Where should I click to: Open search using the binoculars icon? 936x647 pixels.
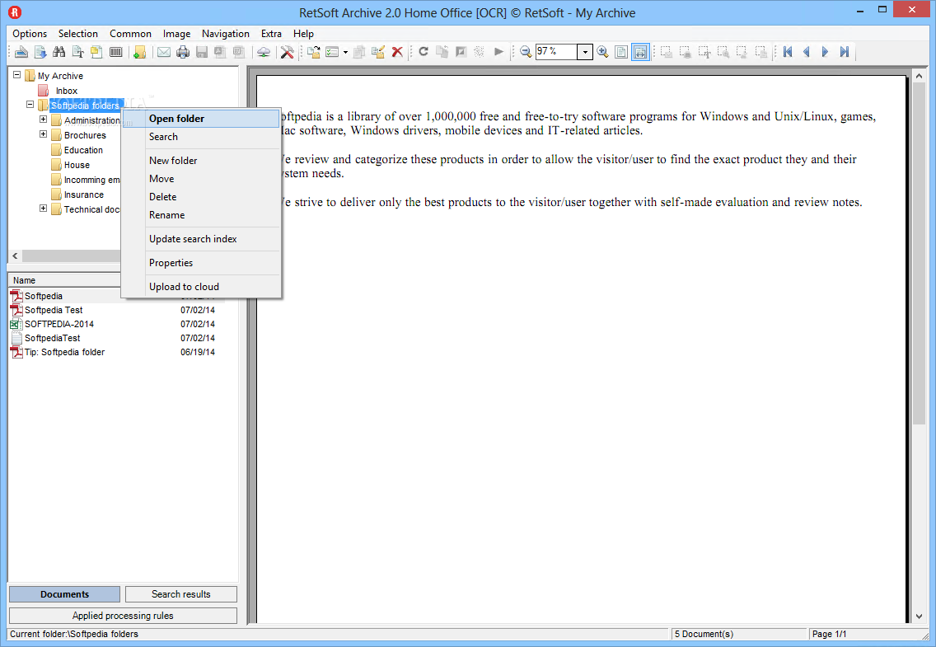tap(58, 52)
